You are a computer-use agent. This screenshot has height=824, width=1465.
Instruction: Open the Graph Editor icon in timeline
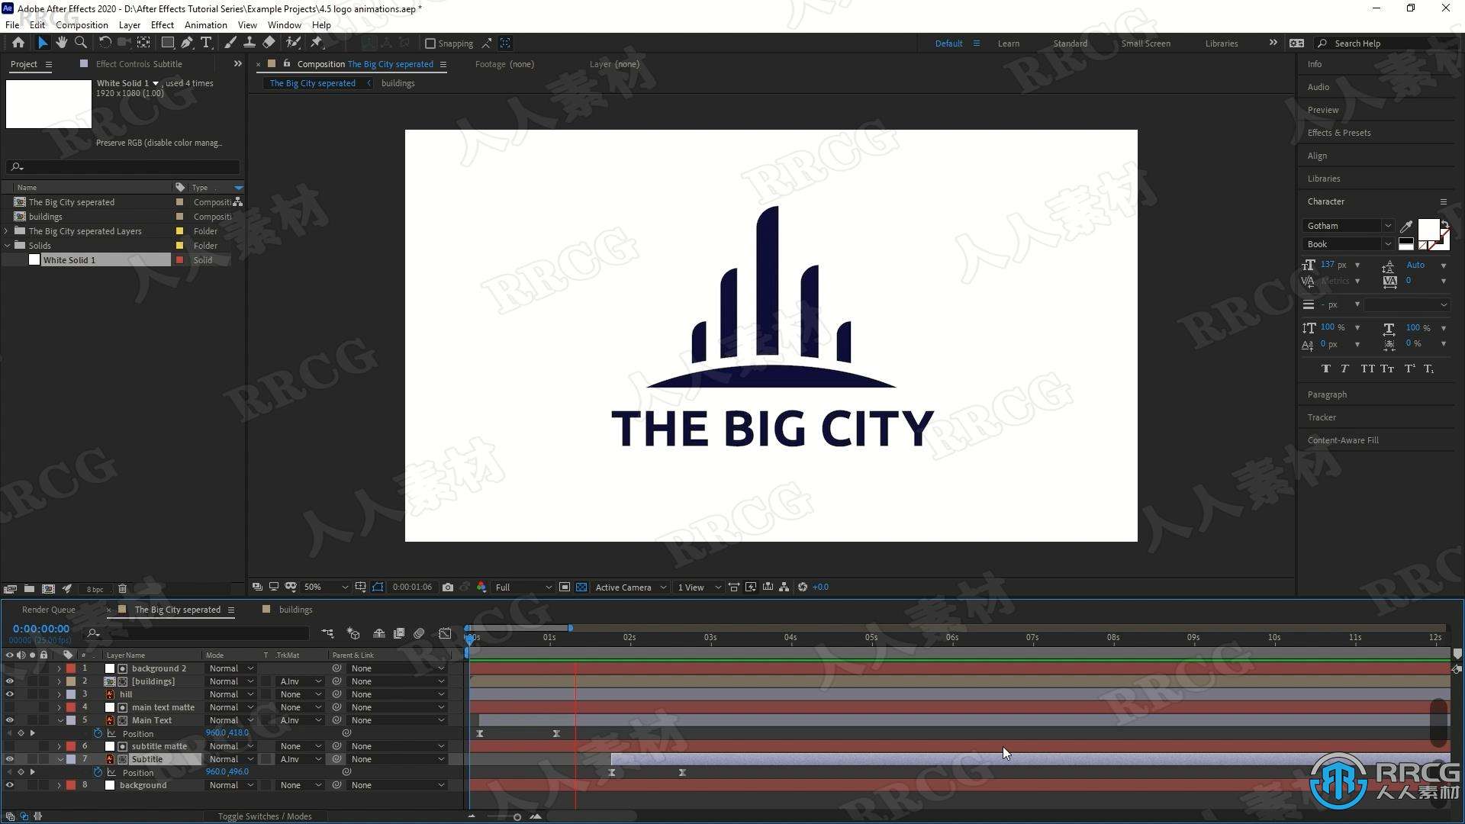click(x=445, y=633)
